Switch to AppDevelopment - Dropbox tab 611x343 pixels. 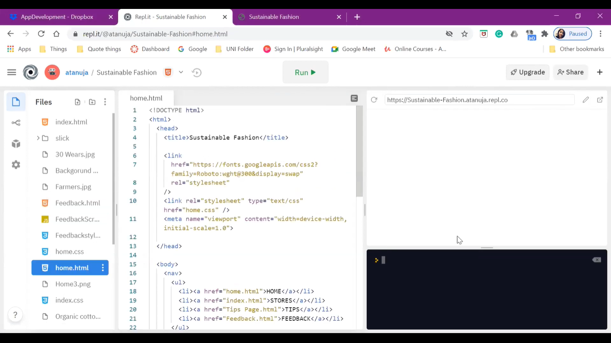57,17
